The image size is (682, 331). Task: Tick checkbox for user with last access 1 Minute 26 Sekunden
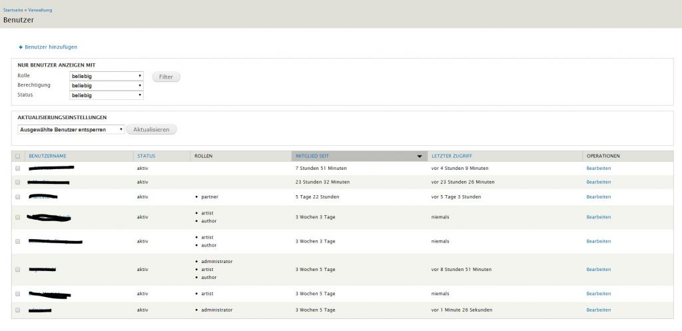coord(18,310)
